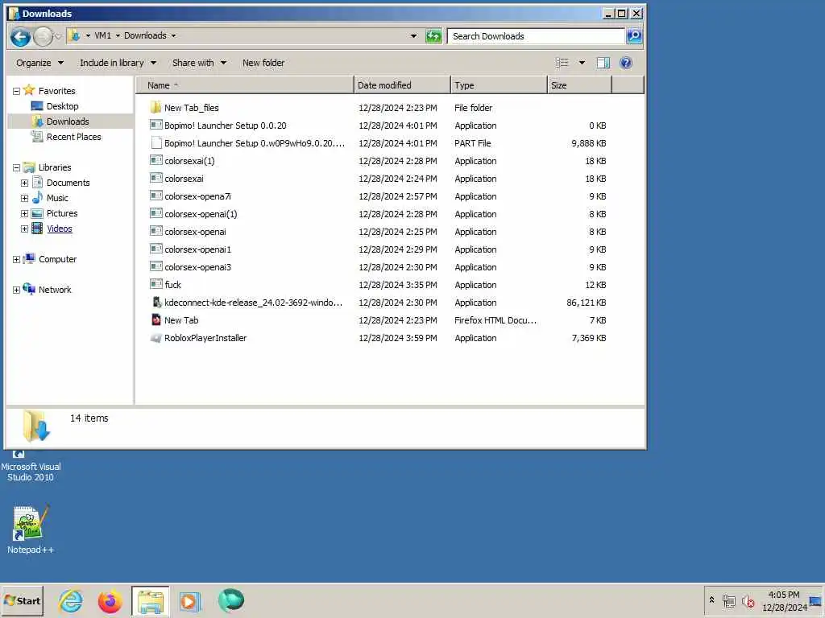Collapse the Favorites tree group
This screenshot has height=618, width=825.
(16, 91)
